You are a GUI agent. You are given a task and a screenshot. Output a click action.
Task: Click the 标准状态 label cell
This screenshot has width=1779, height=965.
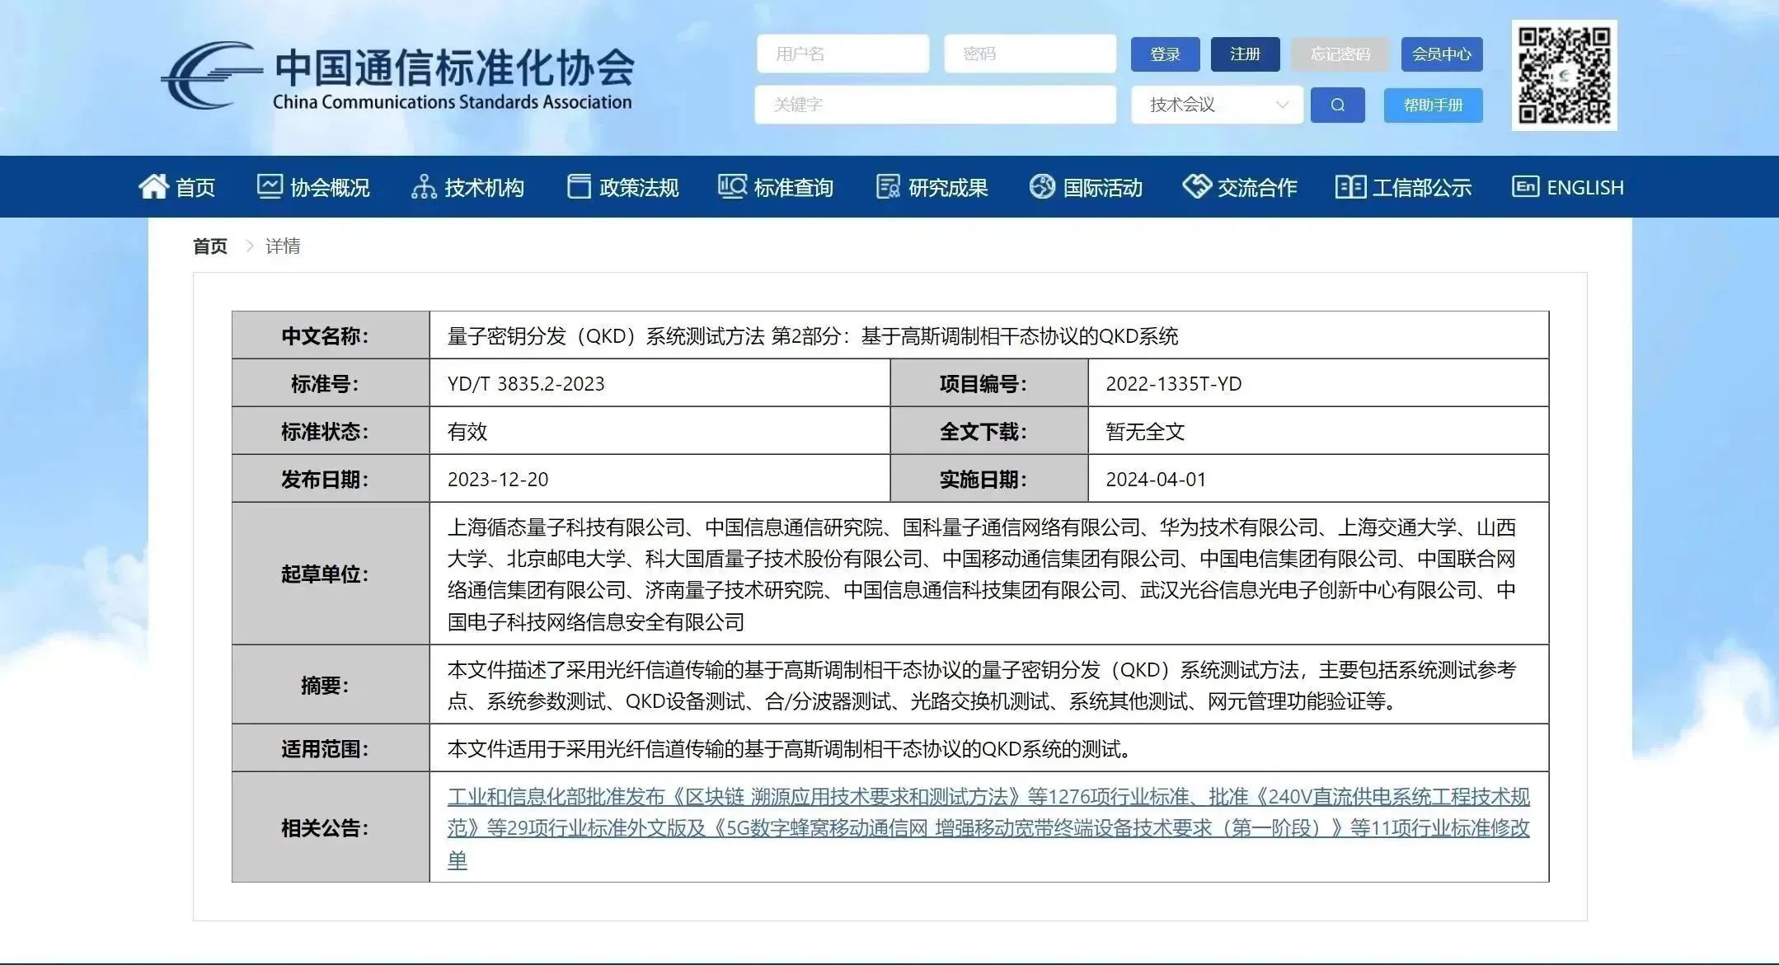[x=331, y=431]
